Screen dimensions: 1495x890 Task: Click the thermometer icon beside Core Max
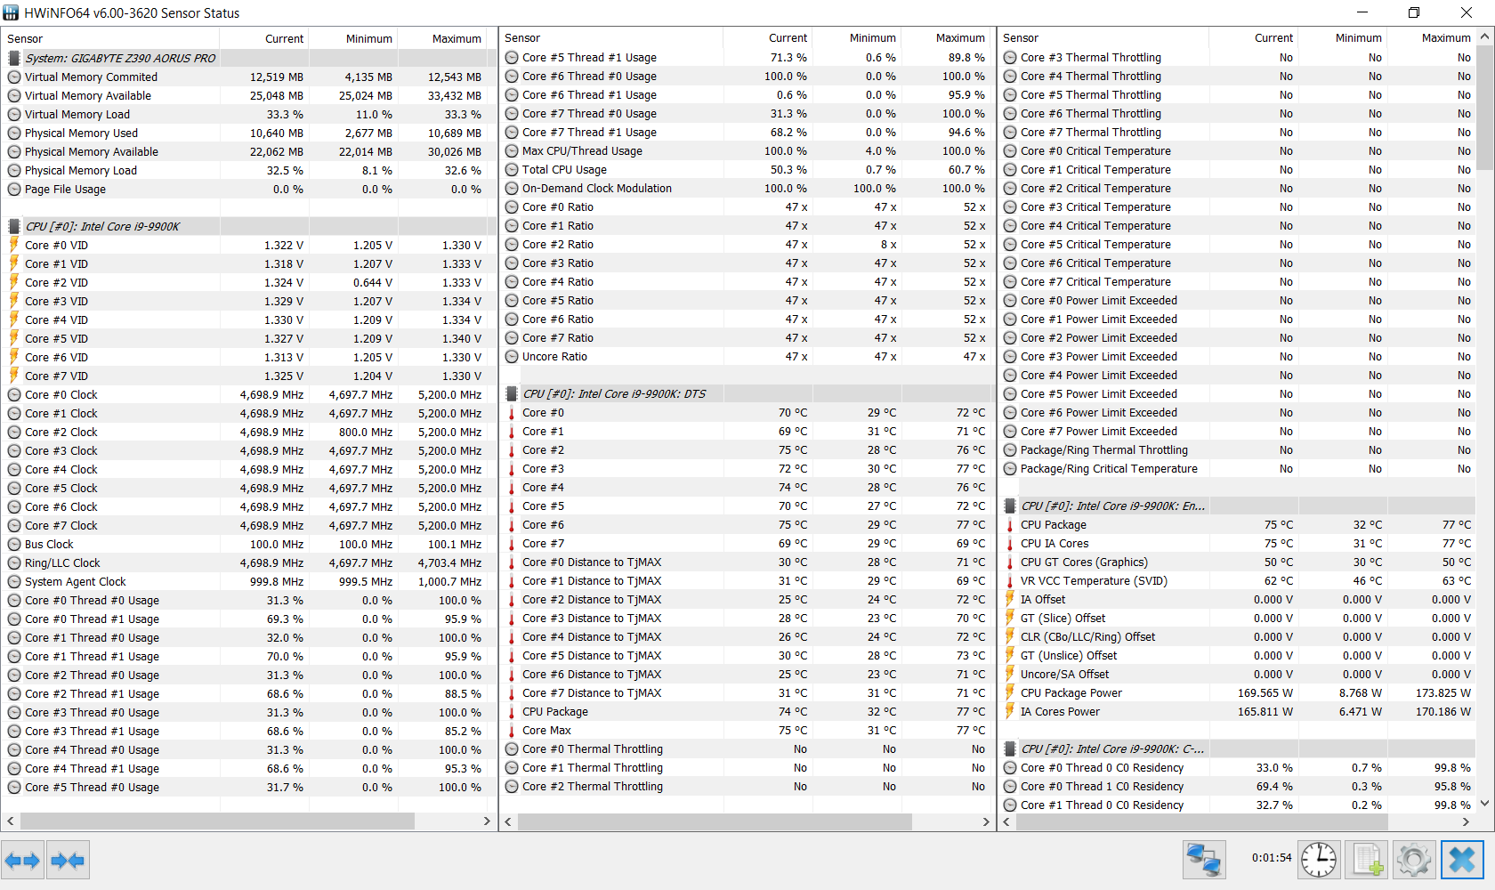pos(512,730)
